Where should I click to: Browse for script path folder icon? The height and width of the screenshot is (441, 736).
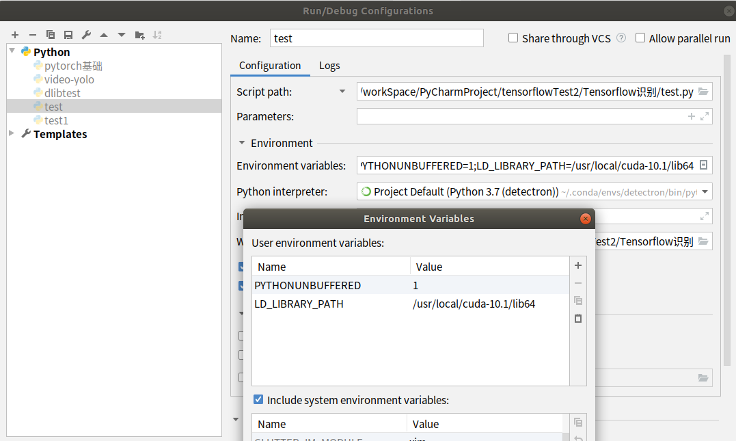point(703,92)
